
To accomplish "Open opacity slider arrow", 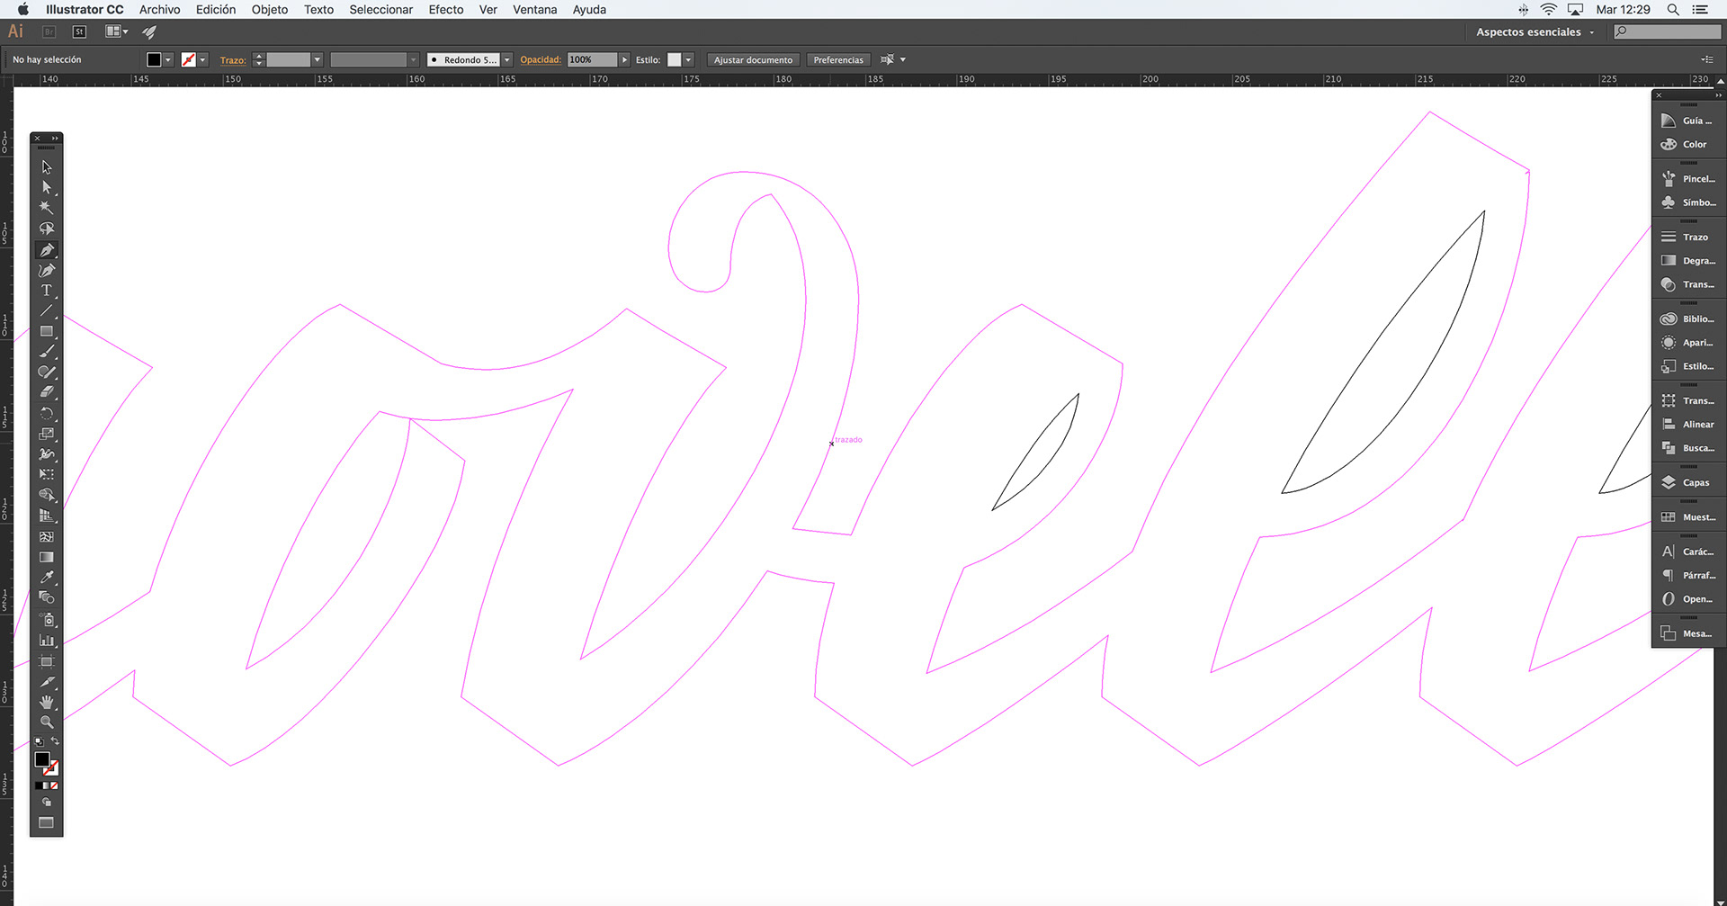I will coord(624,59).
